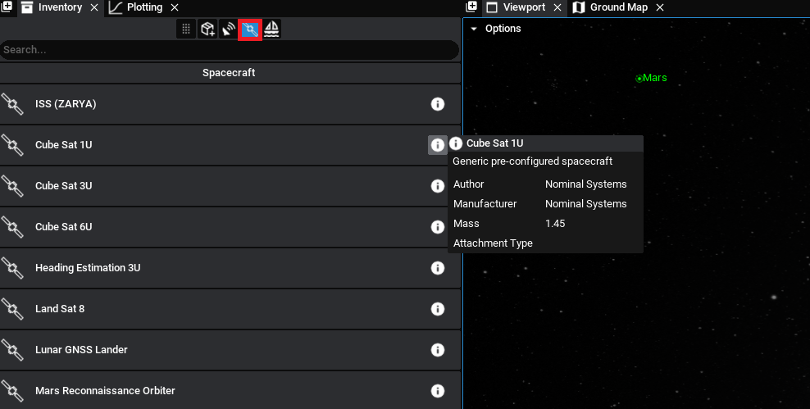Choose the Cube Sat 6U entry
Image resolution: width=810 pixels, height=409 pixels.
[x=63, y=227]
